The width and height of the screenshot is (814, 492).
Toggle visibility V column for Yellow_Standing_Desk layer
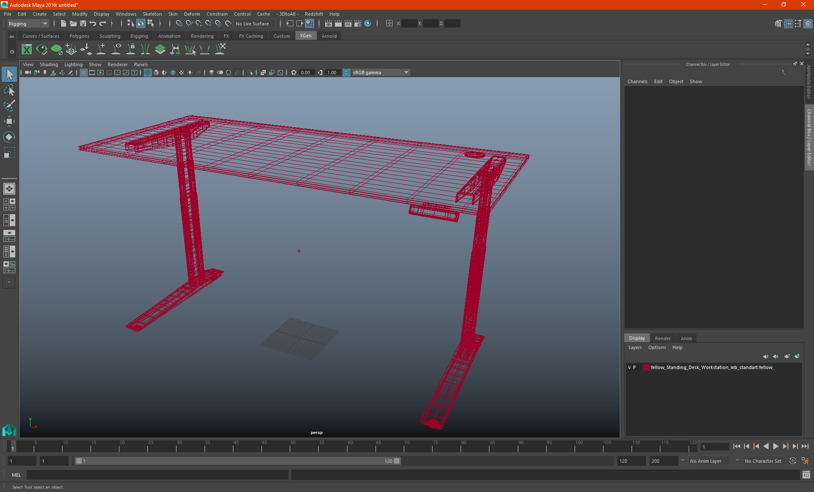tap(629, 367)
